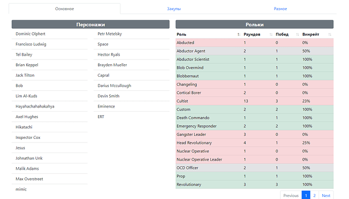
Task: Open the Разное tab
Action: (280, 9)
